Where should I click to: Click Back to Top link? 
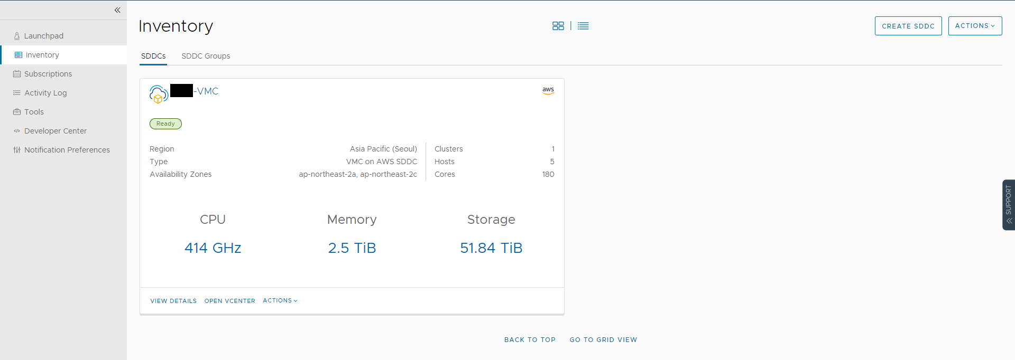530,340
